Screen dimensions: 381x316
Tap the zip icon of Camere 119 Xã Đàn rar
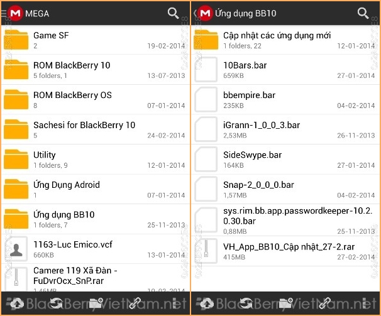pyautogui.click(x=16, y=280)
